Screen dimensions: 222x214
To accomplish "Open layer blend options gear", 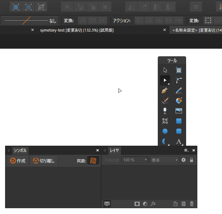I will pos(184,160).
